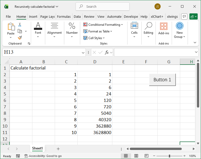Collapse the ribbon using the chevron
Image resolution: width=201 pixels, height=159 pixels.
click(195, 43)
